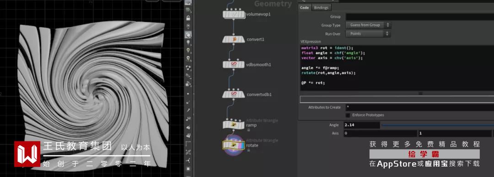Click code line 'rotate(rot,angle,axis);'

coord(328,73)
